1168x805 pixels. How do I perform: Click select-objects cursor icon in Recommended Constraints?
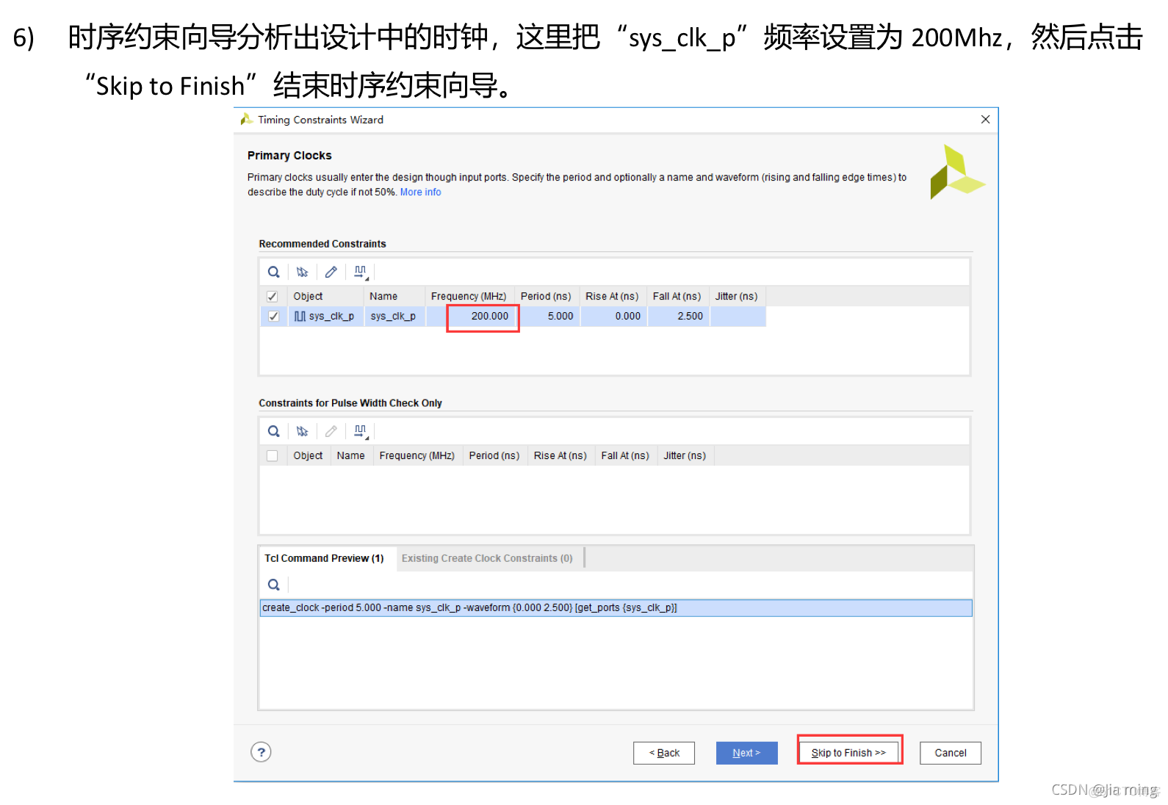coord(302,272)
